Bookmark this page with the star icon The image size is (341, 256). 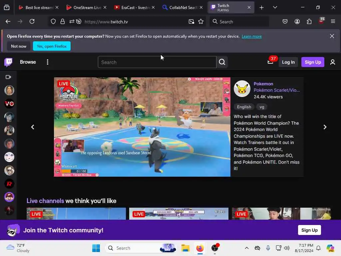point(201,22)
